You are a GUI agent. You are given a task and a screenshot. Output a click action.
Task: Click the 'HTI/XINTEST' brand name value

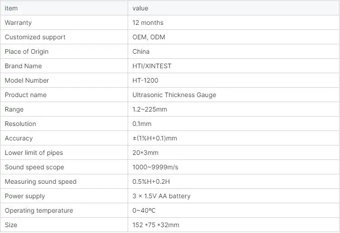(x=152, y=66)
